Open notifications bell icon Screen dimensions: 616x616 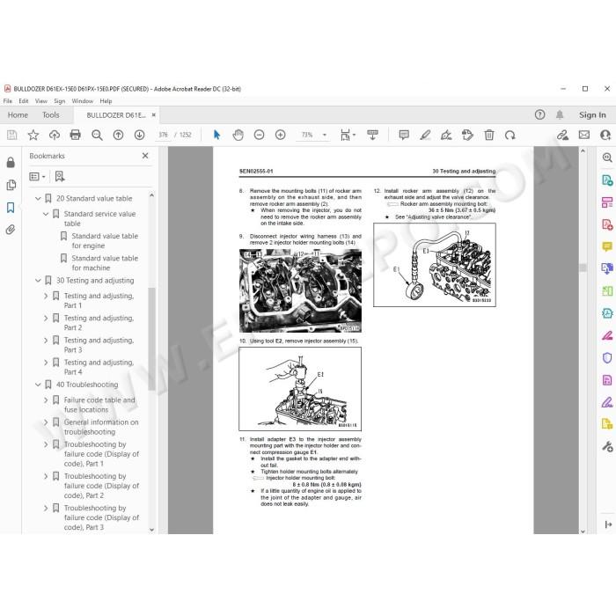[x=560, y=114]
